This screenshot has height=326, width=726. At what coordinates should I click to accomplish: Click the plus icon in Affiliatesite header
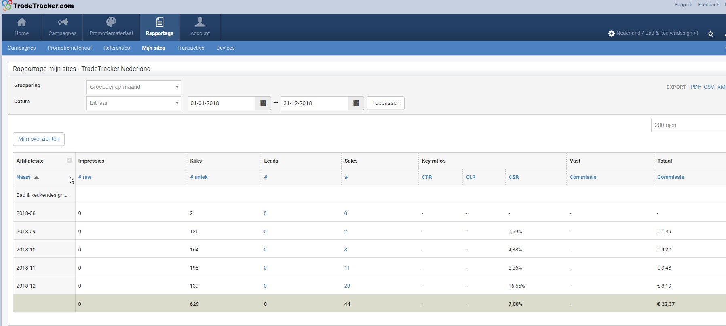(x=69, y=160)
